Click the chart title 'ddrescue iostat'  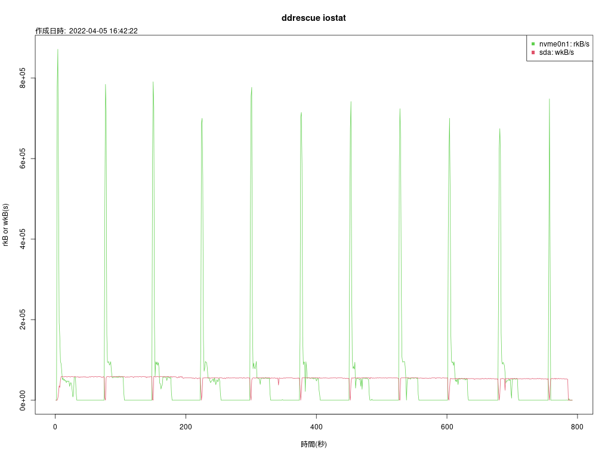(313, 18)
